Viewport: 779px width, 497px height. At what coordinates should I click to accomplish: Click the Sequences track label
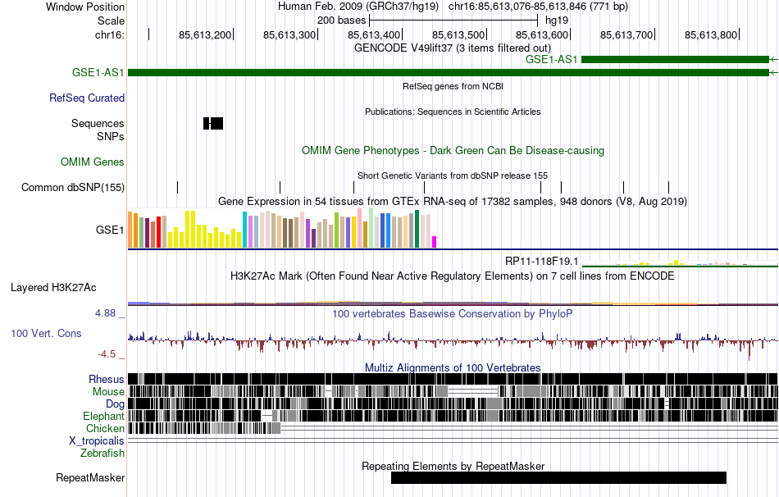click(x=98, y=123)
